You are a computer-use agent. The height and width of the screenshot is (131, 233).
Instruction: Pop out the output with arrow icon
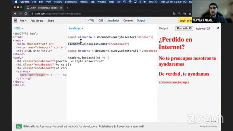[218, 28]
